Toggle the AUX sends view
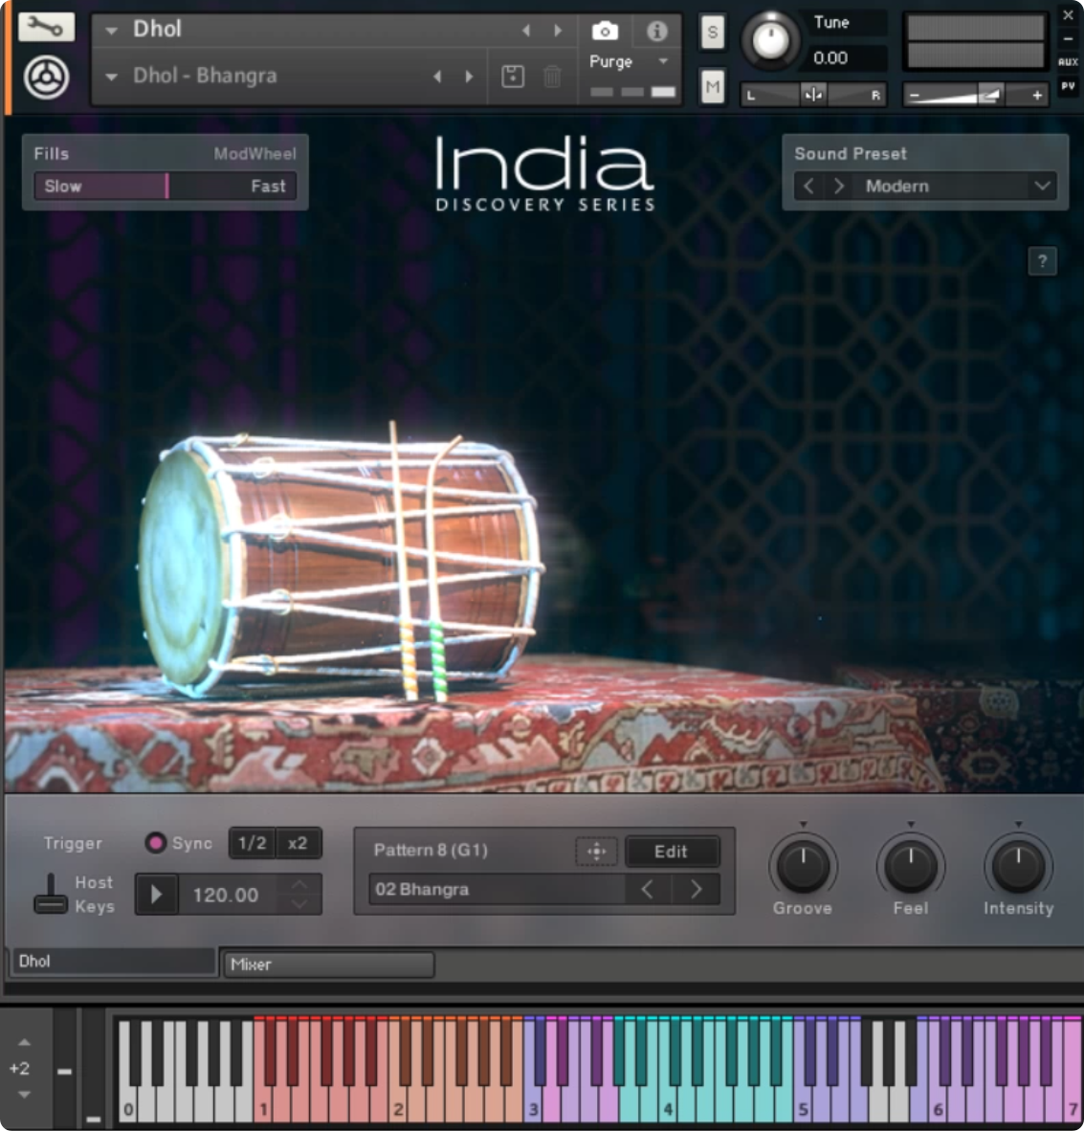This screenshot has height=1131, width=1084. coord(1068,62)
